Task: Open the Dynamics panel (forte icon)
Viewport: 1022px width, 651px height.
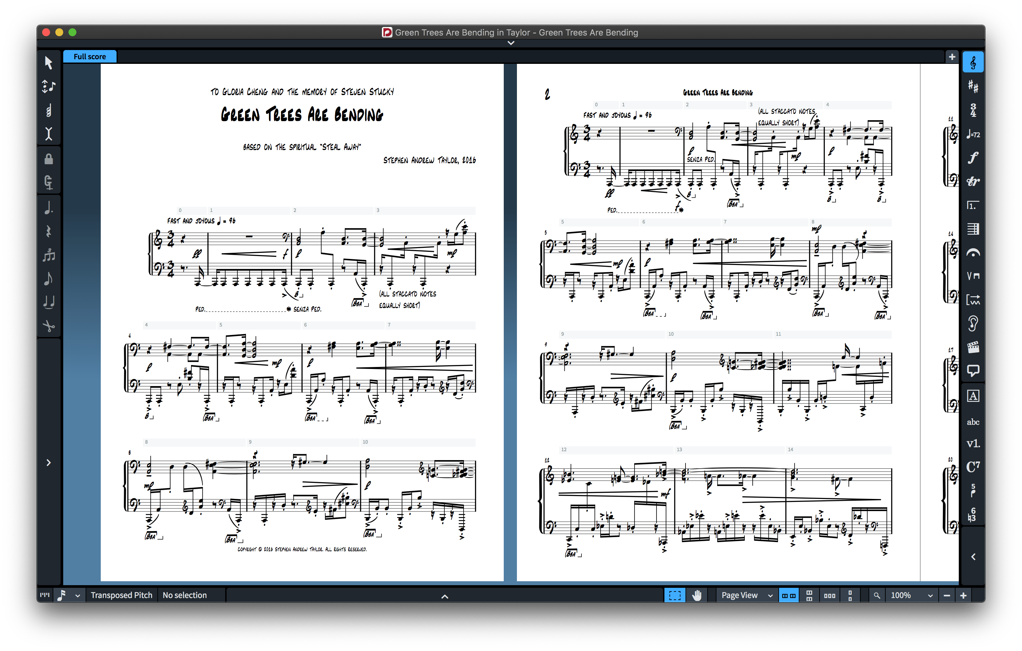Action: [973, 158]
